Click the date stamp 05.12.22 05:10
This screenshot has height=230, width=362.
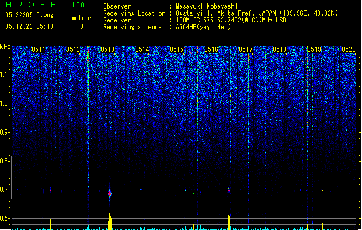tap(29, 26)
